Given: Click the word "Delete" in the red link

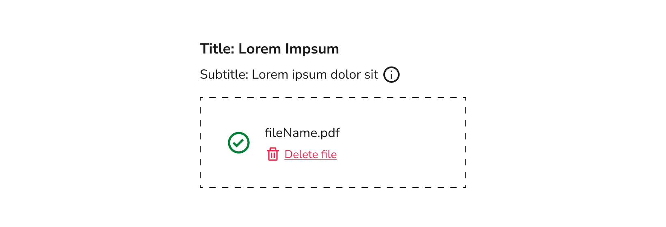Looking at the screenshot, I should point(301,154).
